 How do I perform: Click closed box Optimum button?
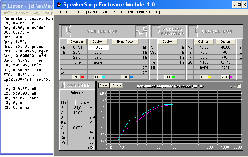point(204,42)
